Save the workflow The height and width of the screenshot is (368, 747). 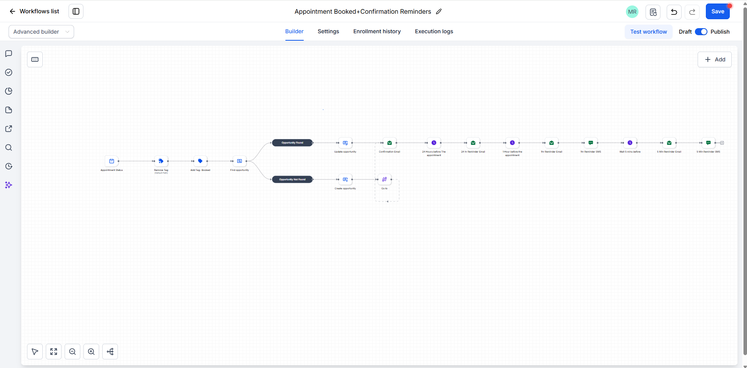pyautogui.click(x=718, y=11)
